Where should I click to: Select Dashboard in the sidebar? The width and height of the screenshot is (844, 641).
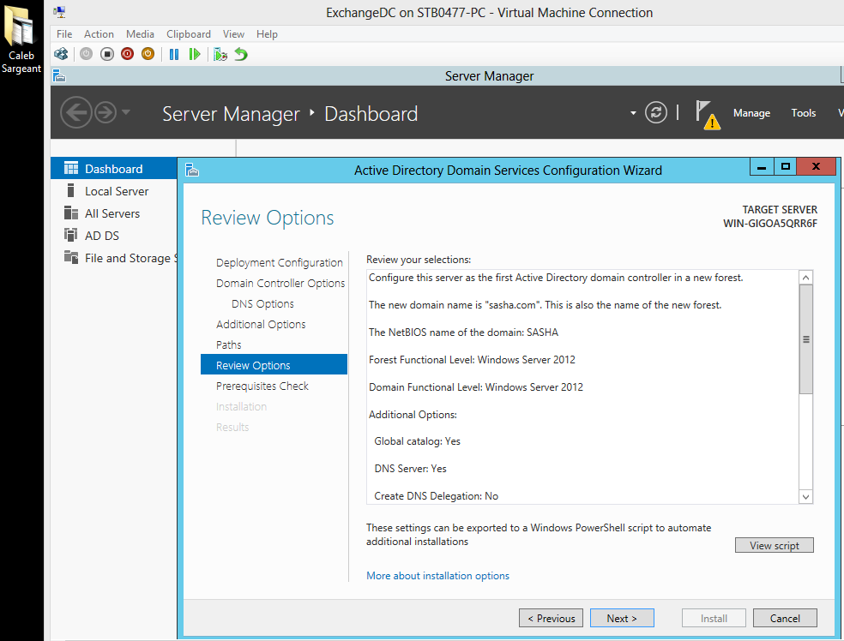click(x=113, y=169)
